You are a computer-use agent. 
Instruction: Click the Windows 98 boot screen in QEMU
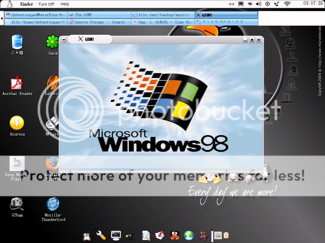[x=161, y=108]
